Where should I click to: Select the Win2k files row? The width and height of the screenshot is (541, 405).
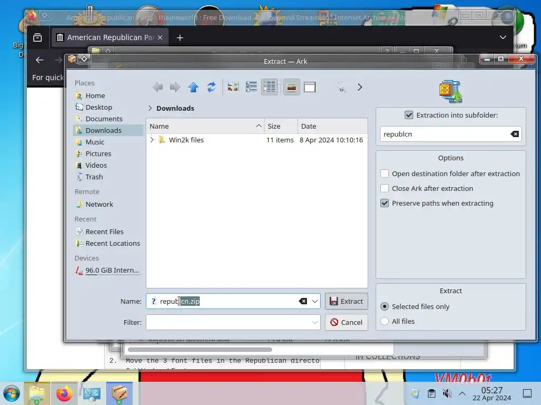tap(257, 140)
